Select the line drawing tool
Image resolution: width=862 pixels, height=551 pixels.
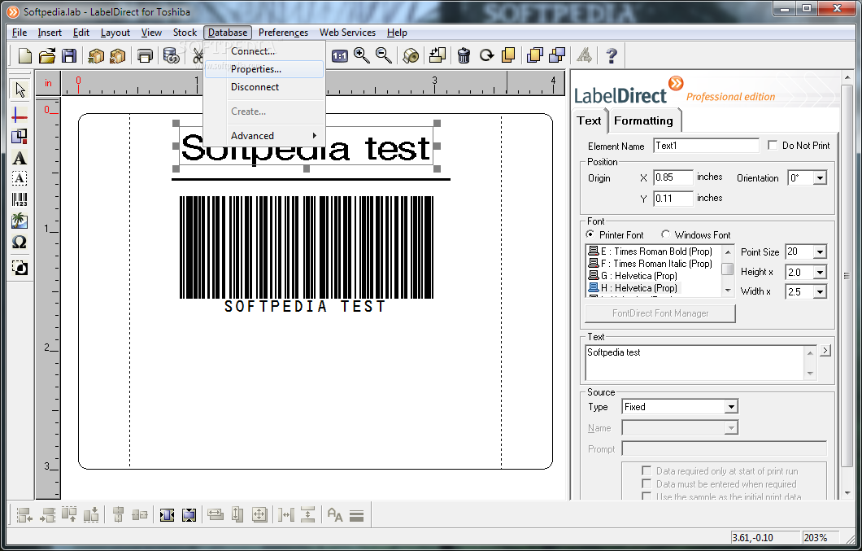pos(20,115)
